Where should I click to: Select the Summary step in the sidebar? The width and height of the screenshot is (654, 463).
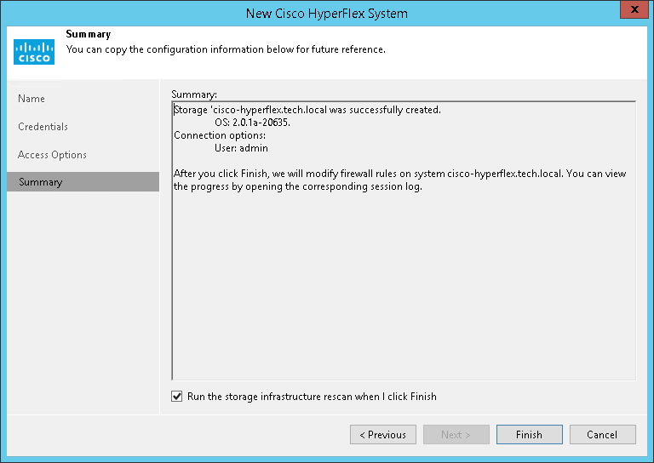40,182
